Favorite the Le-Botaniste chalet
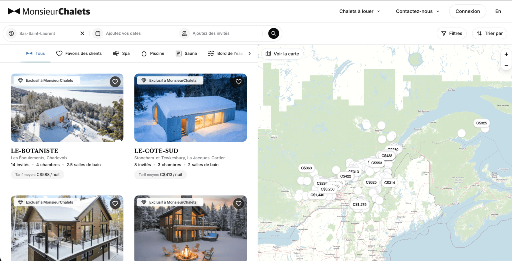The image size is (512, 261). click(x=115, y=82)
